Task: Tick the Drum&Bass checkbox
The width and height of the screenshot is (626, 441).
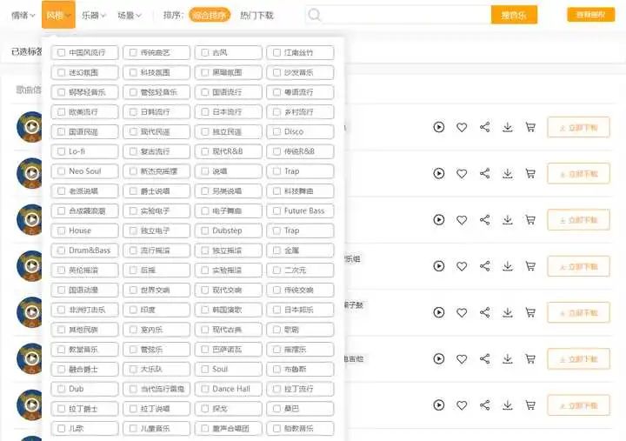Action: click(x=61, y=250)
